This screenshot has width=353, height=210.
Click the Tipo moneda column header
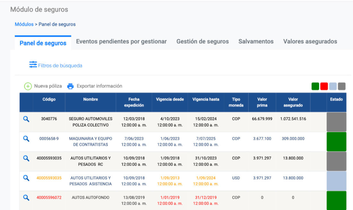tap(236, 102)
